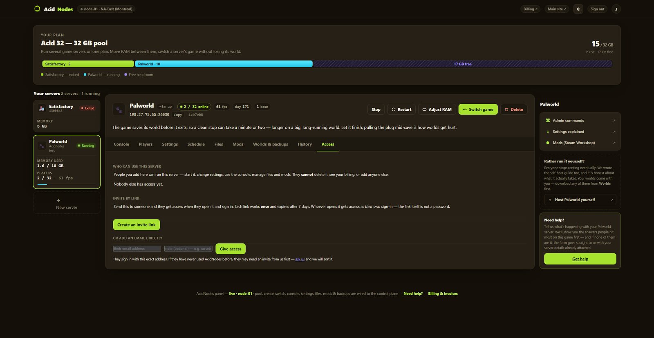Sign out of the panel
This screenshot has width=654, height=338.
597,9
